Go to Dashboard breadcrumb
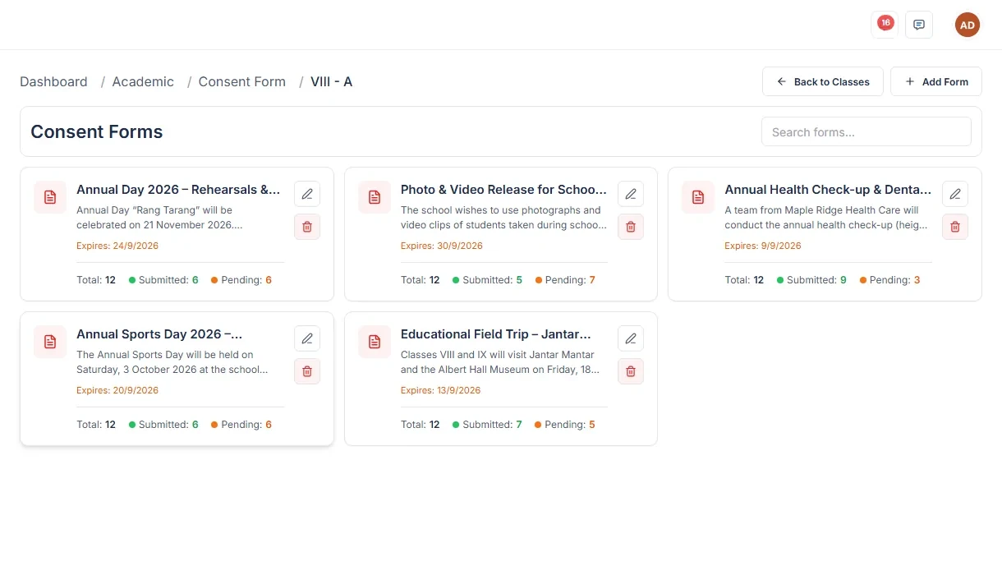The height and width of the screenshot is (575, 1002). pyautogui.click(x=53, y=81)
